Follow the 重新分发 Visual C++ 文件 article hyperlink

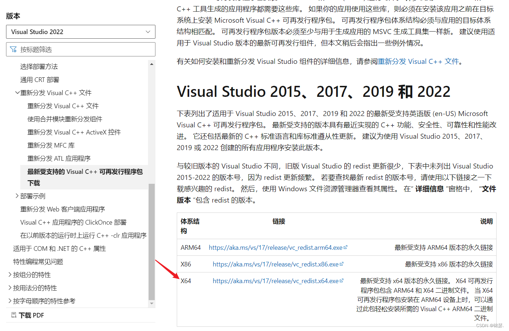tap(417, 61)
